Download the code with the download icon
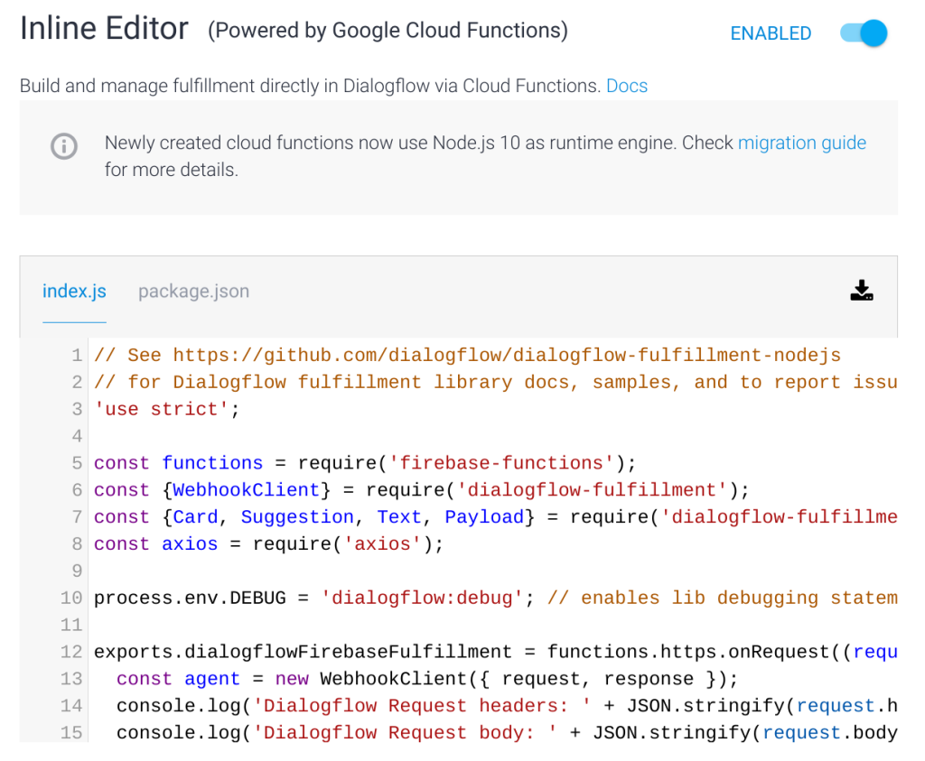This screenshot has height=761, width=925. tap(861, 291)
